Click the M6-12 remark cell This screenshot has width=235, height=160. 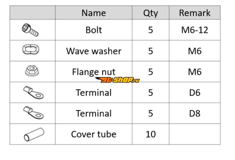[x=194, y=30]
